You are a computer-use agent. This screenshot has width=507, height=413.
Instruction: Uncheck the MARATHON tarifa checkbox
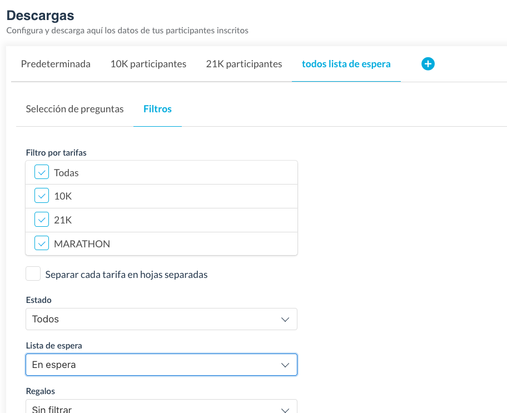coord(42,243)
